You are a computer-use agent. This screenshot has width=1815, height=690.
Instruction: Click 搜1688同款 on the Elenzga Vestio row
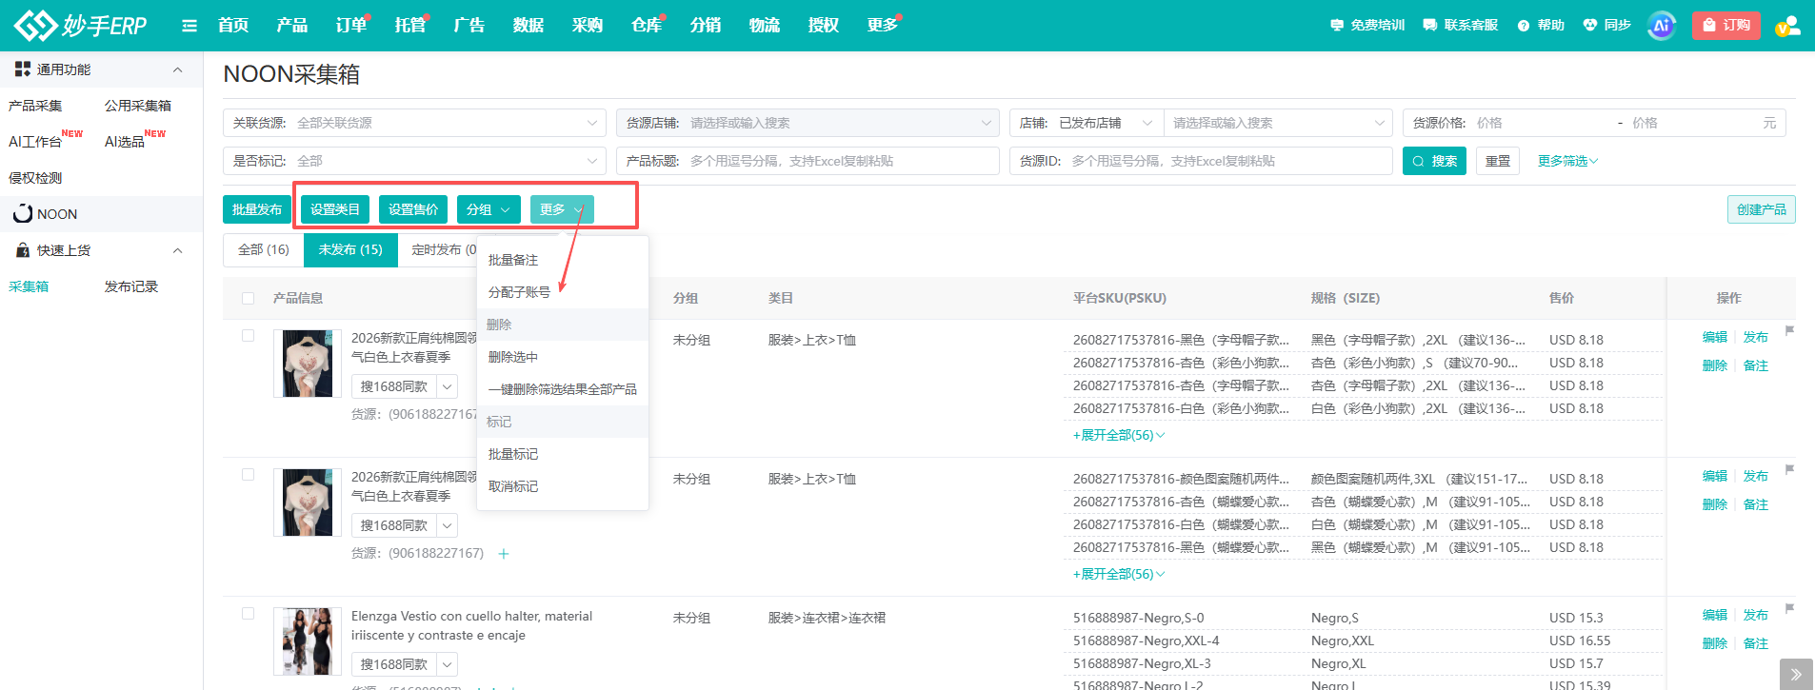click(394, 664)
